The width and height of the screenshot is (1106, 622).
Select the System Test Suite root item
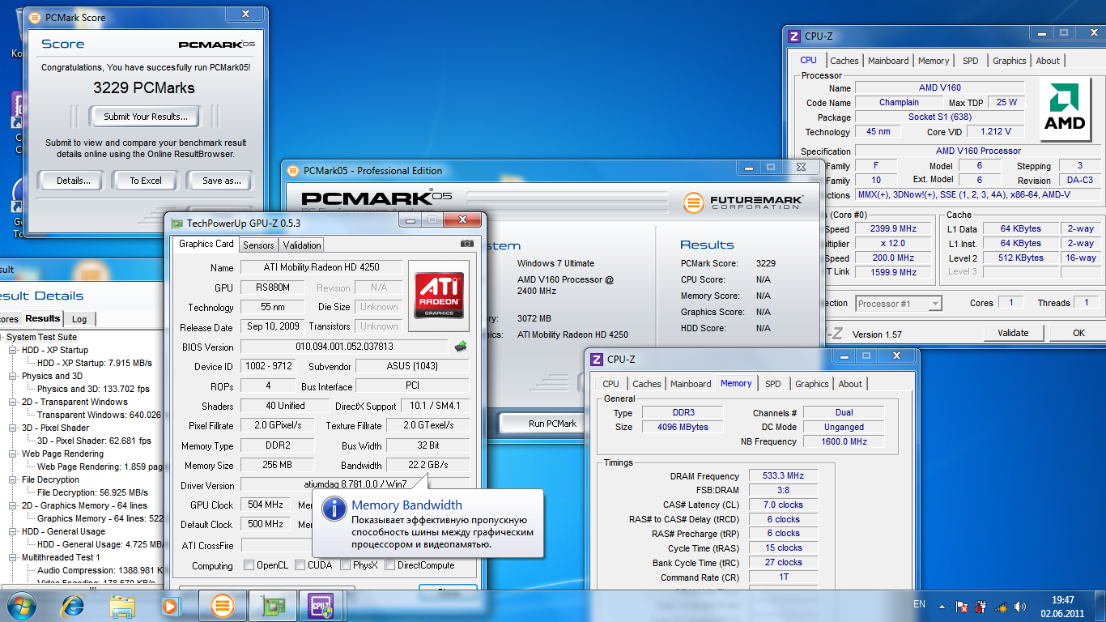pos(42,337)
